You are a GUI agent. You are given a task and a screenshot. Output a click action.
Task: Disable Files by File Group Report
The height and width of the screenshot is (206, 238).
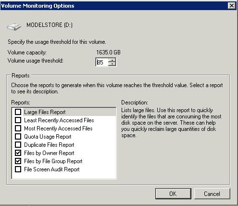[x=18, y=161]
